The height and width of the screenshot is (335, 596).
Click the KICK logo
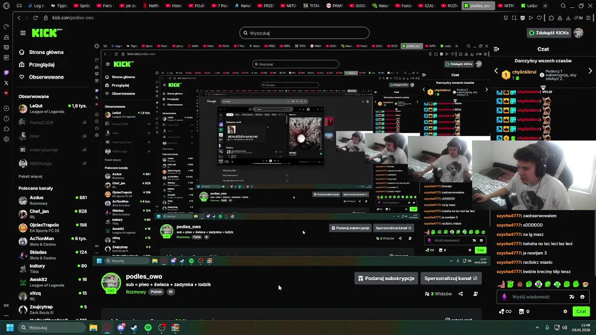(47, 33)
